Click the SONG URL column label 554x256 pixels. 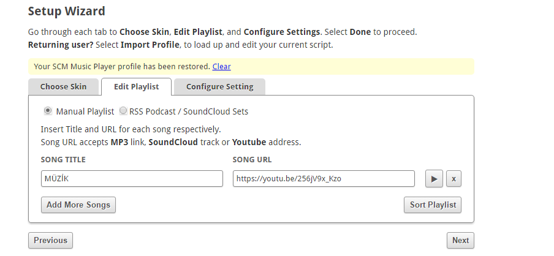pyautogui.click(x=252, y=160)
